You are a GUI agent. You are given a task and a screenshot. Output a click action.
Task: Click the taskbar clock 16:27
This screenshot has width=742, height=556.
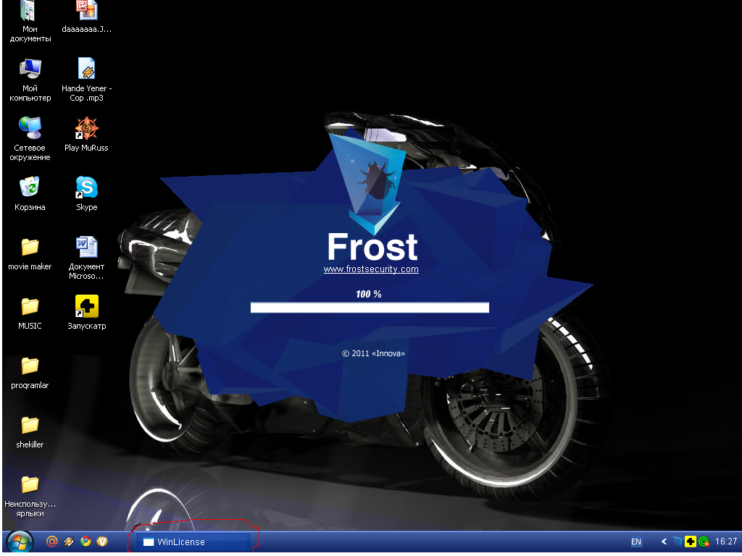726,542
